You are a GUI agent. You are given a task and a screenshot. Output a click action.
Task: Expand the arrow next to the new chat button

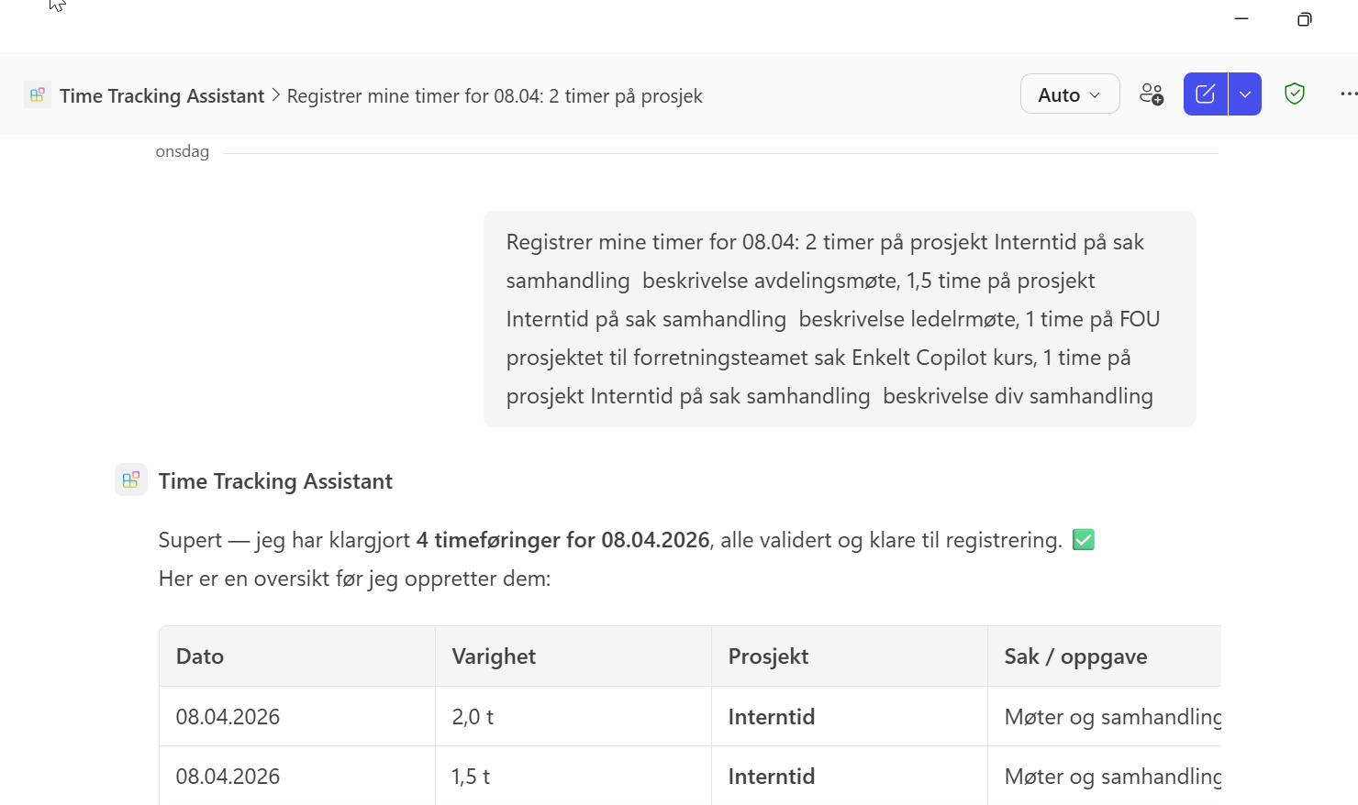click(x=1245, y=94)
